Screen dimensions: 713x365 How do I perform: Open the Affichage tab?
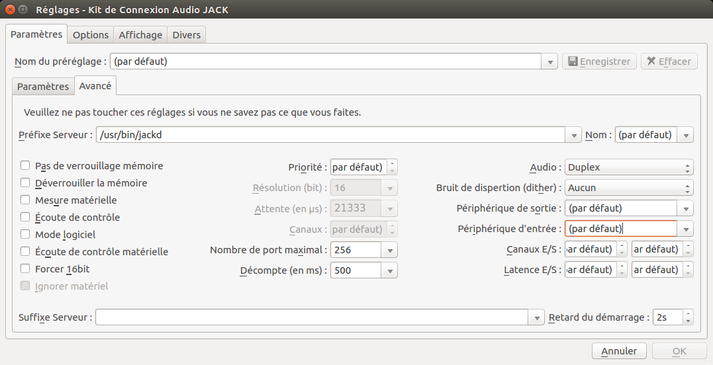point(140,35)
